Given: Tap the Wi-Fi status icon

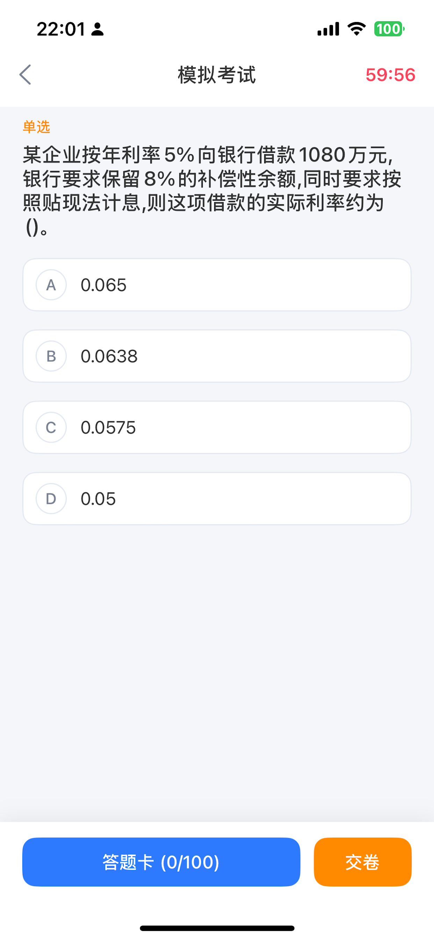Looking at the screenshot, I should tap(356, 29).
